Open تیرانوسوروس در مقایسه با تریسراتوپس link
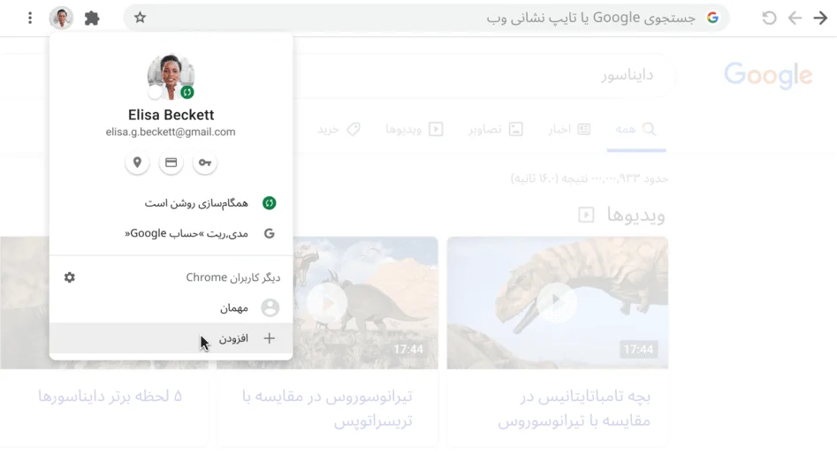This screenshot has width=837, height=469. (327, 408)
